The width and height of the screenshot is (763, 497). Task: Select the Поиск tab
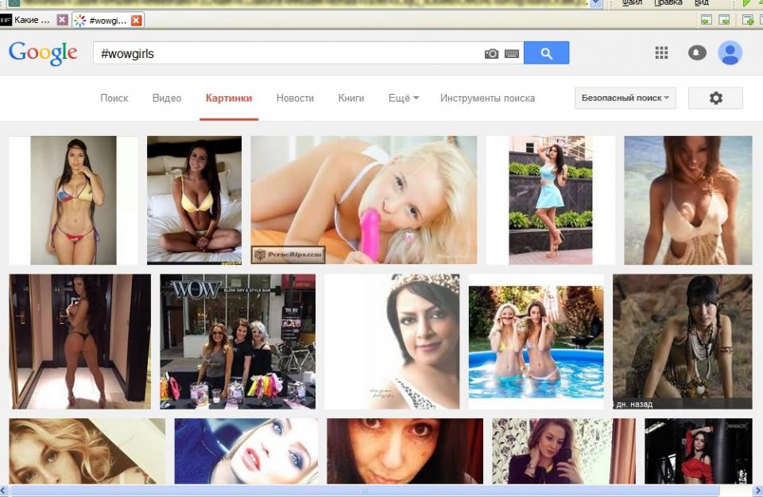[114, 98]
